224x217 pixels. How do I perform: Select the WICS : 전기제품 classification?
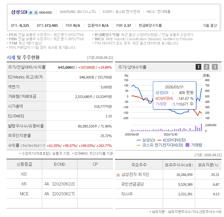(159, 12)
